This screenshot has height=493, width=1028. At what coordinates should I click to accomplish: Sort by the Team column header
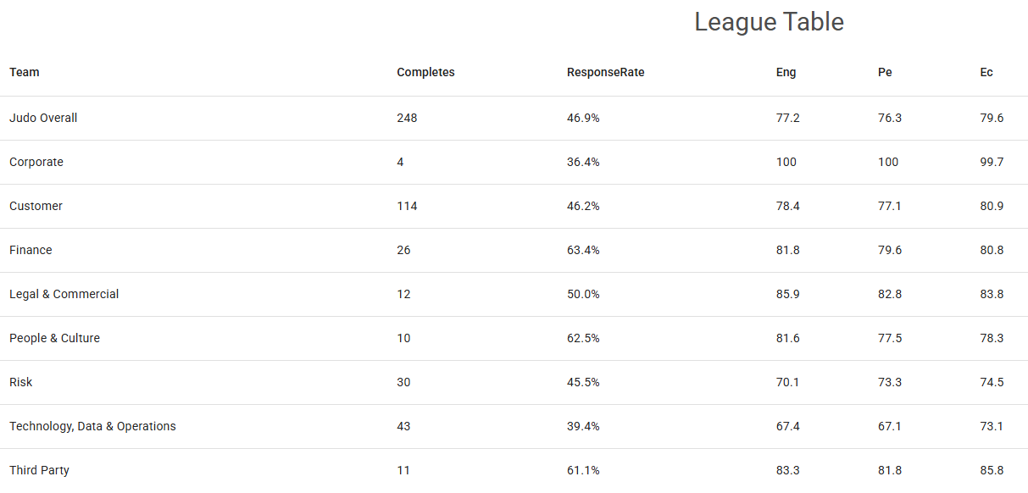pyautogui.click(x=25, y=73)
